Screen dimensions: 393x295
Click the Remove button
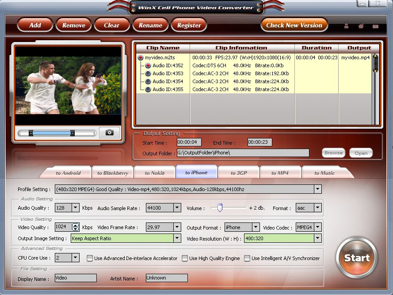point(74,25)
